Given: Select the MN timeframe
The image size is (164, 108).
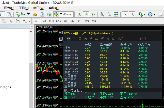Looking at the screenshot, I should point(94,21).
